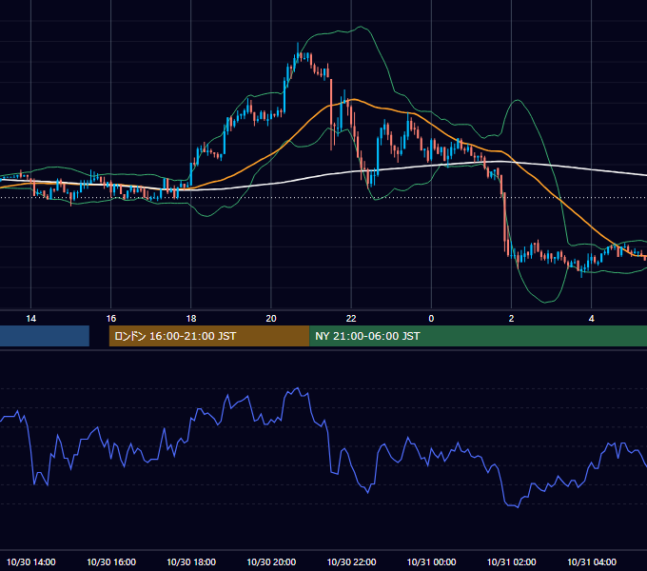Click the NY 21:00-06:00 JST session bar
647x571 pixels.
click(479, 336)
